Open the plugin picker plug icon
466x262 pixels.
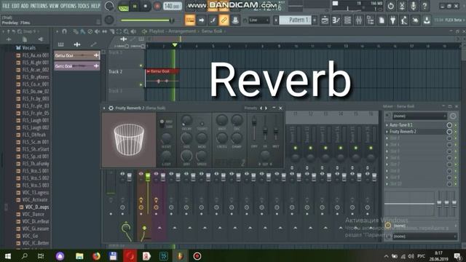pyautogui.click(x=393, y=20)
